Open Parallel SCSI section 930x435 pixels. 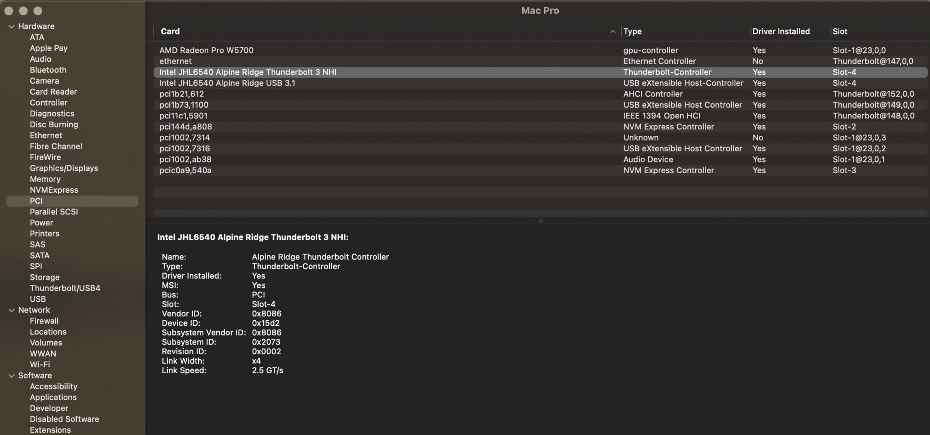coord(54,212)
